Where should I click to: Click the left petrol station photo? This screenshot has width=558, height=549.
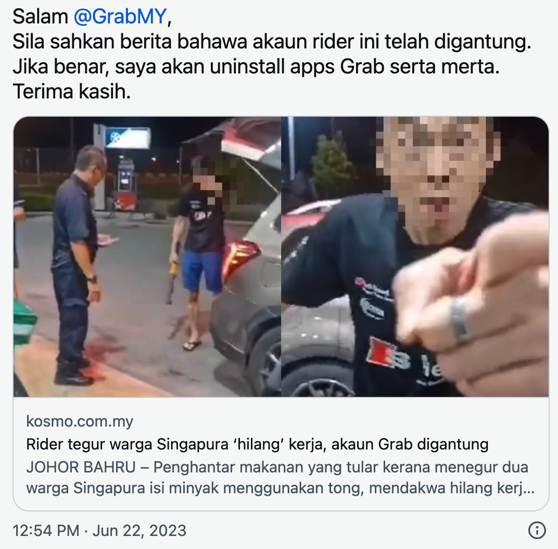click(147, 257)
